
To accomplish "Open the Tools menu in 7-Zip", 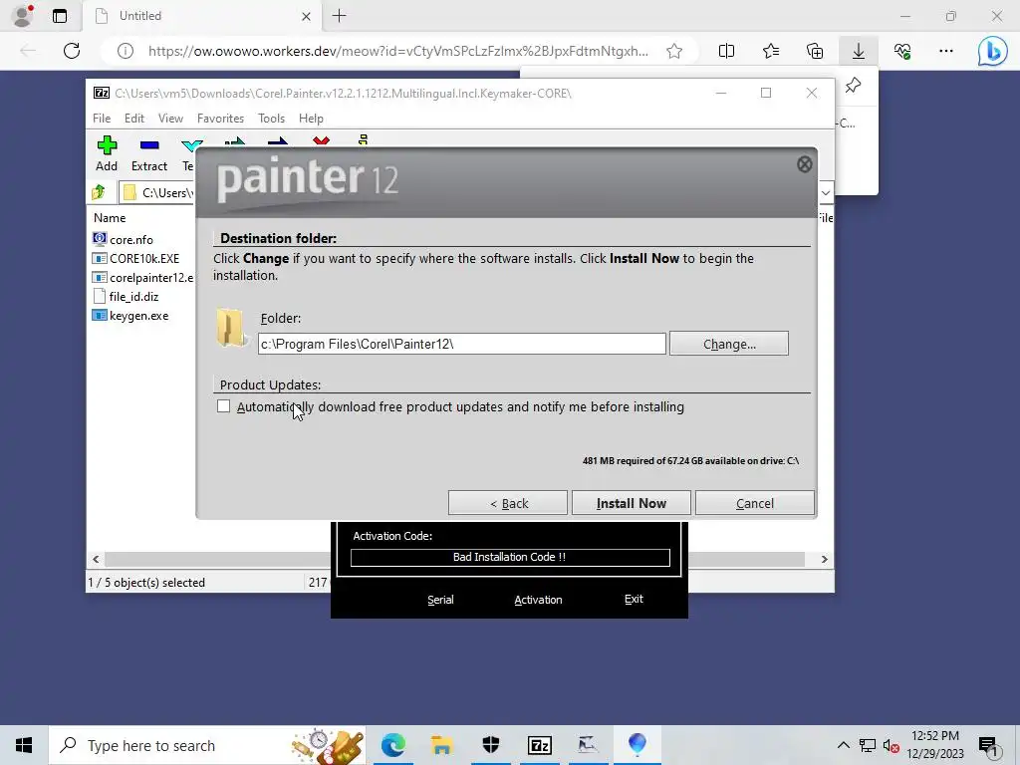I will coord(271,119).
